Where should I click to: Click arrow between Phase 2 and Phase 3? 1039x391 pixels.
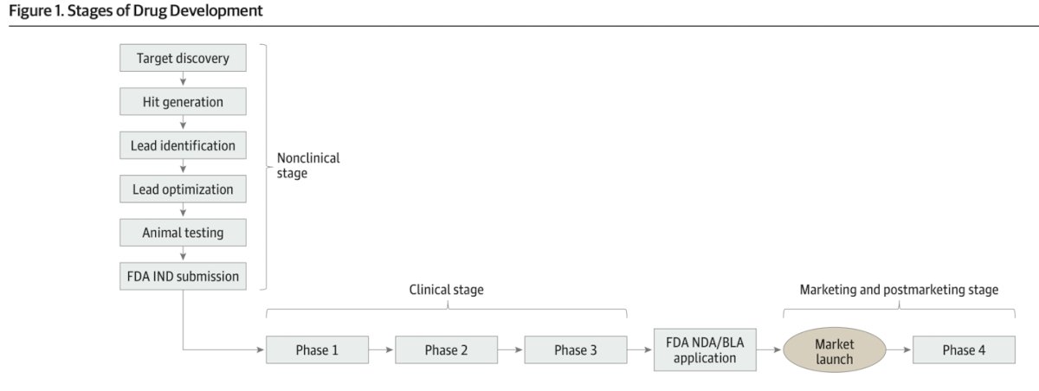coord(511,350)
